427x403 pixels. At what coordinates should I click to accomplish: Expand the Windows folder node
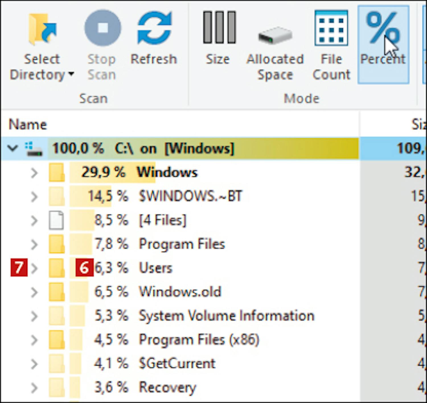pos(34,173)
